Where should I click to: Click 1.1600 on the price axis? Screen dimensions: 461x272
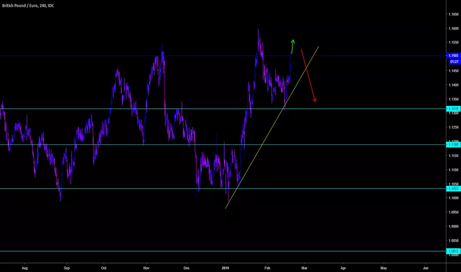tap(454, 29)
